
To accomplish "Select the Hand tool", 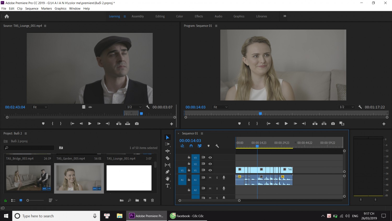I will point(168,179).
